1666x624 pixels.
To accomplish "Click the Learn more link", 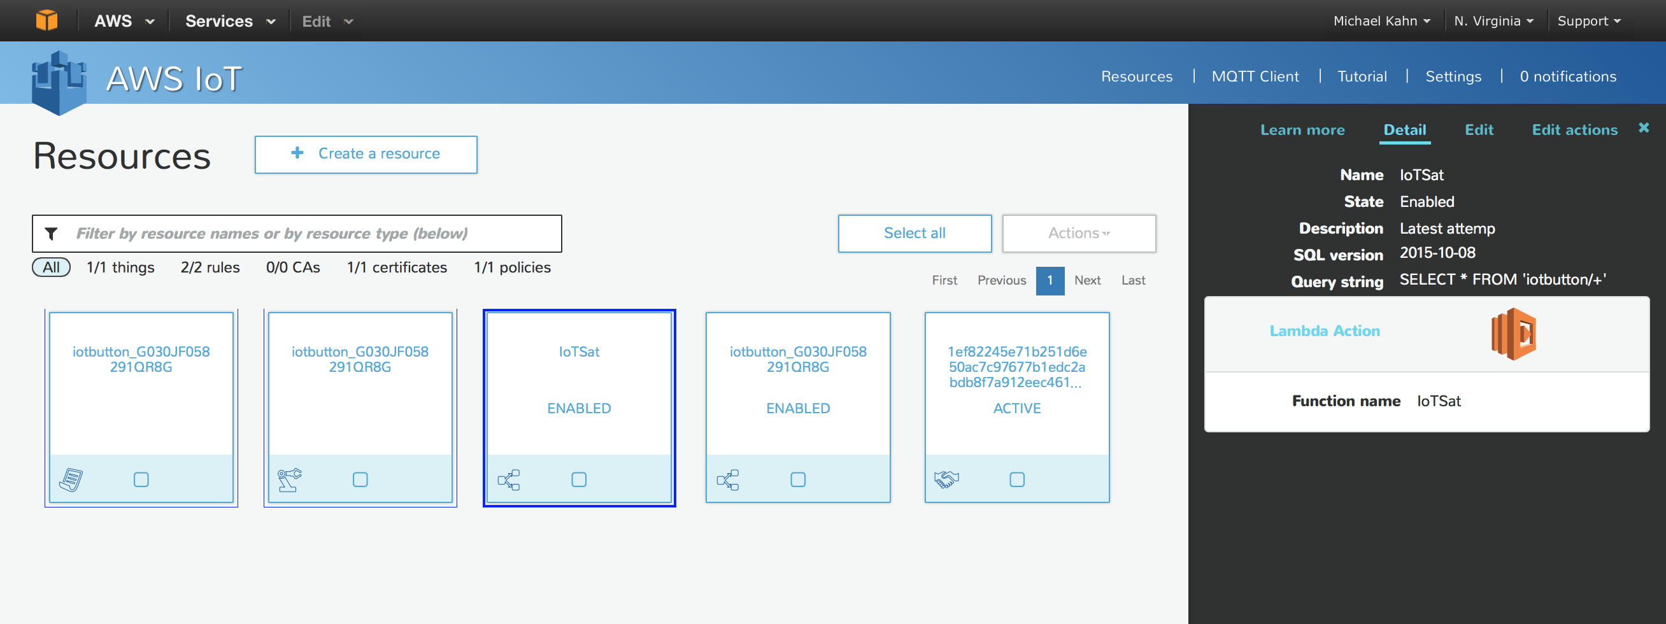I will (x=1302, y=130).
